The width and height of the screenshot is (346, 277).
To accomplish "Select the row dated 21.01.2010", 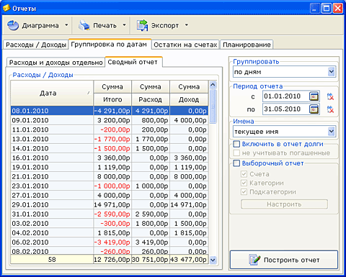I will pos(110,176).
